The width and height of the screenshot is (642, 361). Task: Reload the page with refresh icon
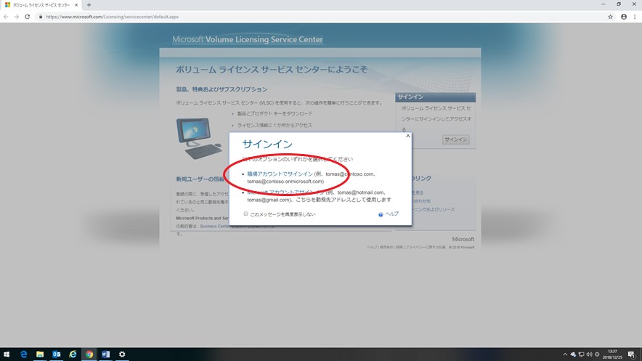(28, 17)
